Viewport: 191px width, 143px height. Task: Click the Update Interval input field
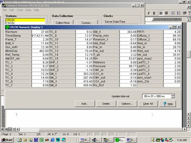157,96
